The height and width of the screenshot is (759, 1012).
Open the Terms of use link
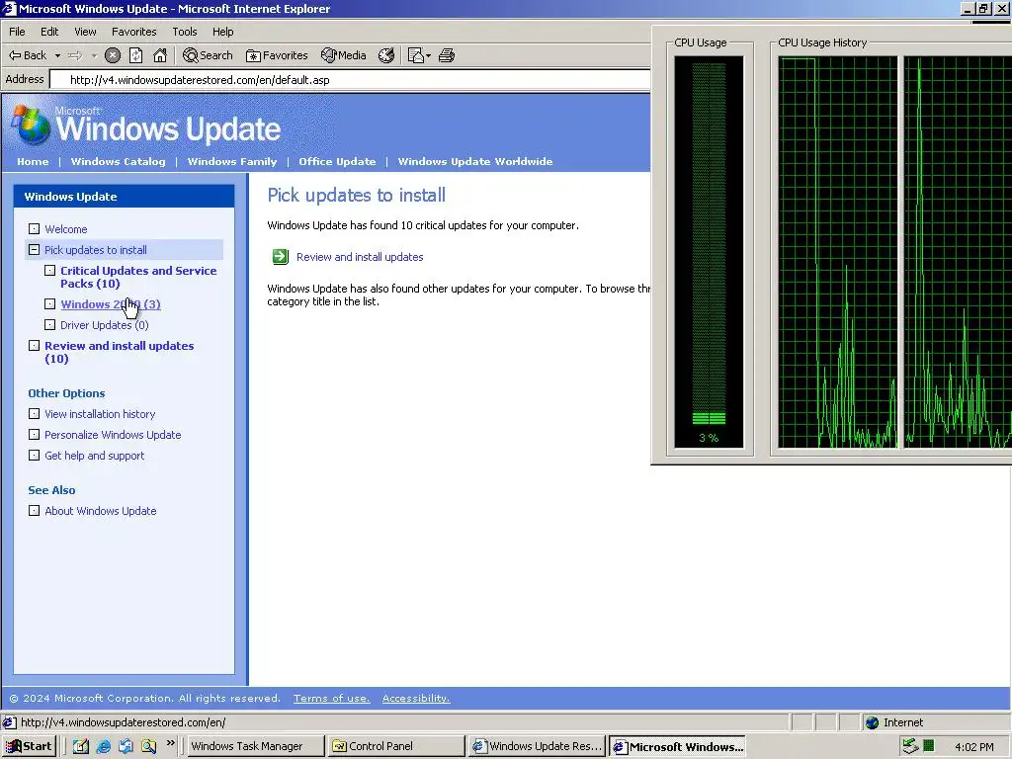click(332, 699)
